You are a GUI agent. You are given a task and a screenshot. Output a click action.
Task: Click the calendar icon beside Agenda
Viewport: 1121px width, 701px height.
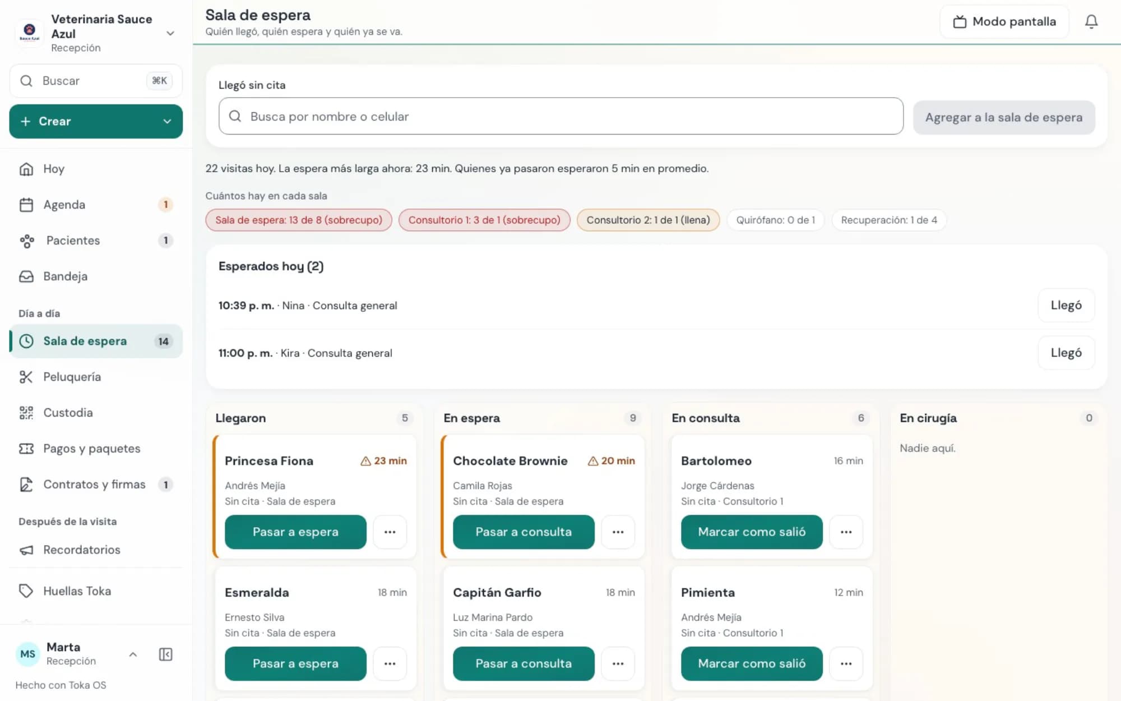pos(26,205)
